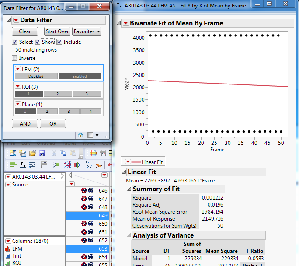Image resolution: width=299 pixels, height=266 pixels.
Task: Click the Open file folder icon
Action: (32, 153)
